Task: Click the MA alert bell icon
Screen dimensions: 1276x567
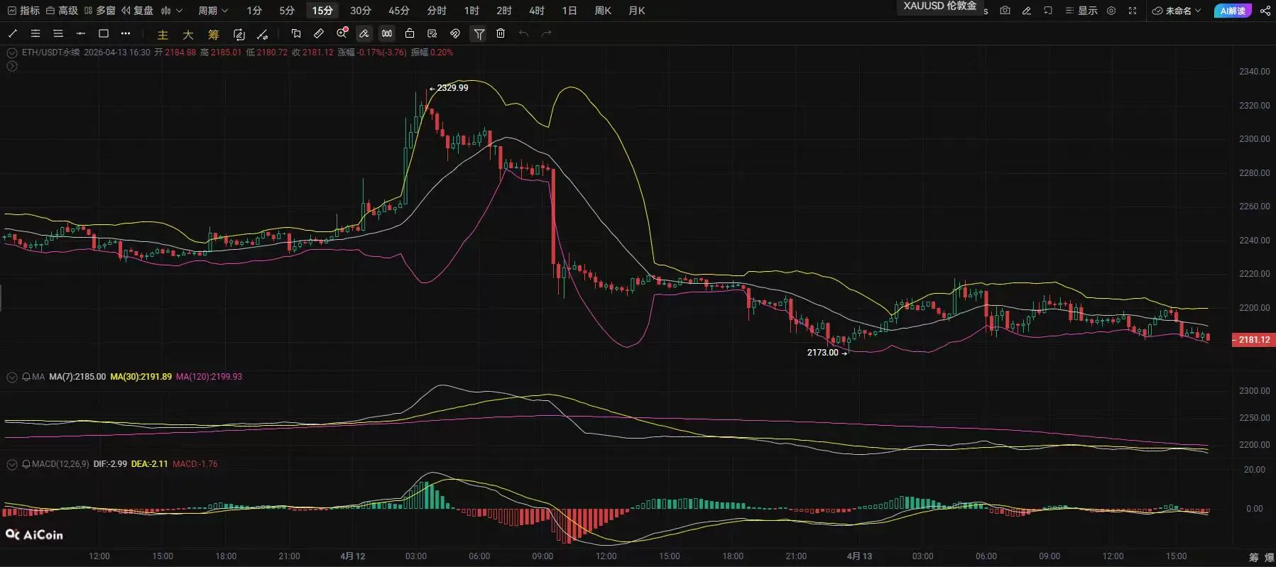Action: (x=26, y=377)
